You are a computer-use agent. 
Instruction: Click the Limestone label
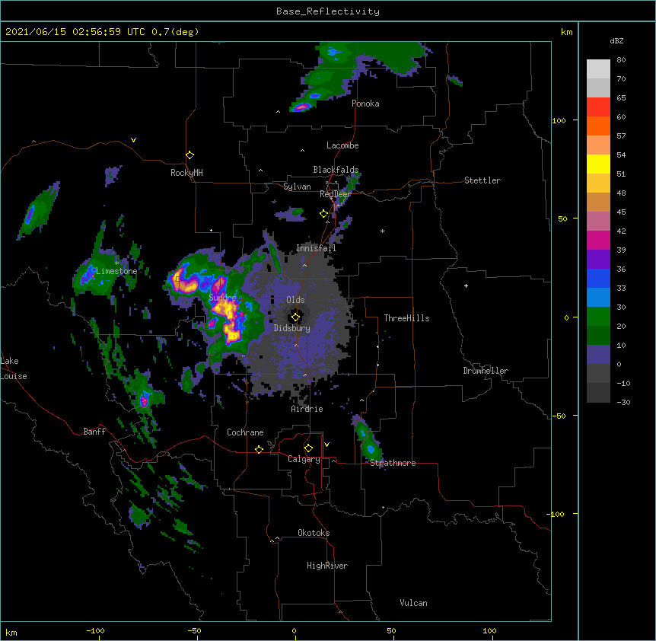point(116,271)
